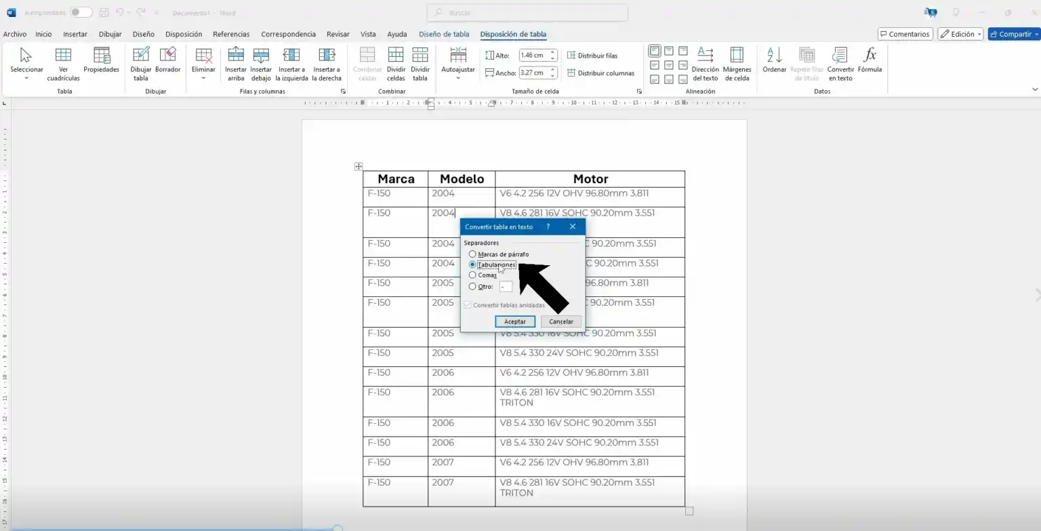The height and width of the screenshot is (531, 1041).
Task: Click Dividir tabla
Action: (x=420, y=64)
